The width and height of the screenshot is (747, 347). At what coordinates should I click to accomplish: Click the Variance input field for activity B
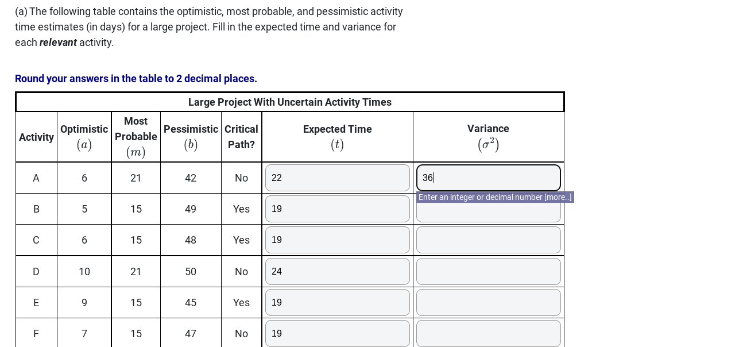point(488,209)
